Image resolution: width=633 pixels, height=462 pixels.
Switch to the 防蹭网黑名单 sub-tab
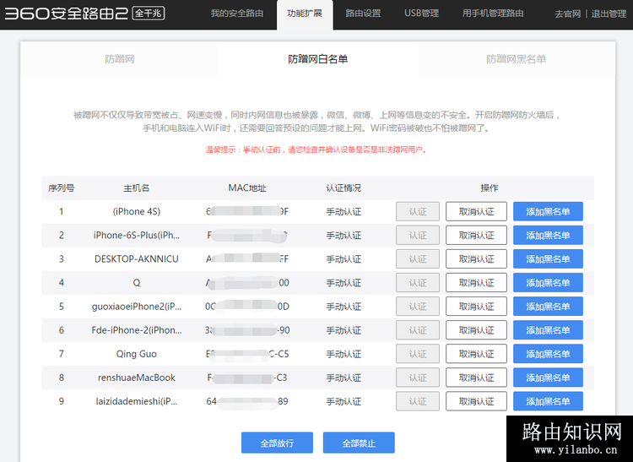coord(516,59)
